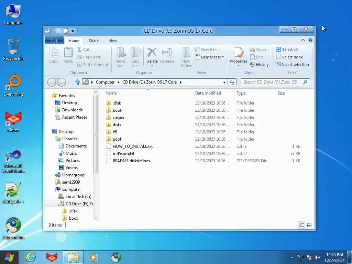Select the .disk folder in file list

click(117, 103)
